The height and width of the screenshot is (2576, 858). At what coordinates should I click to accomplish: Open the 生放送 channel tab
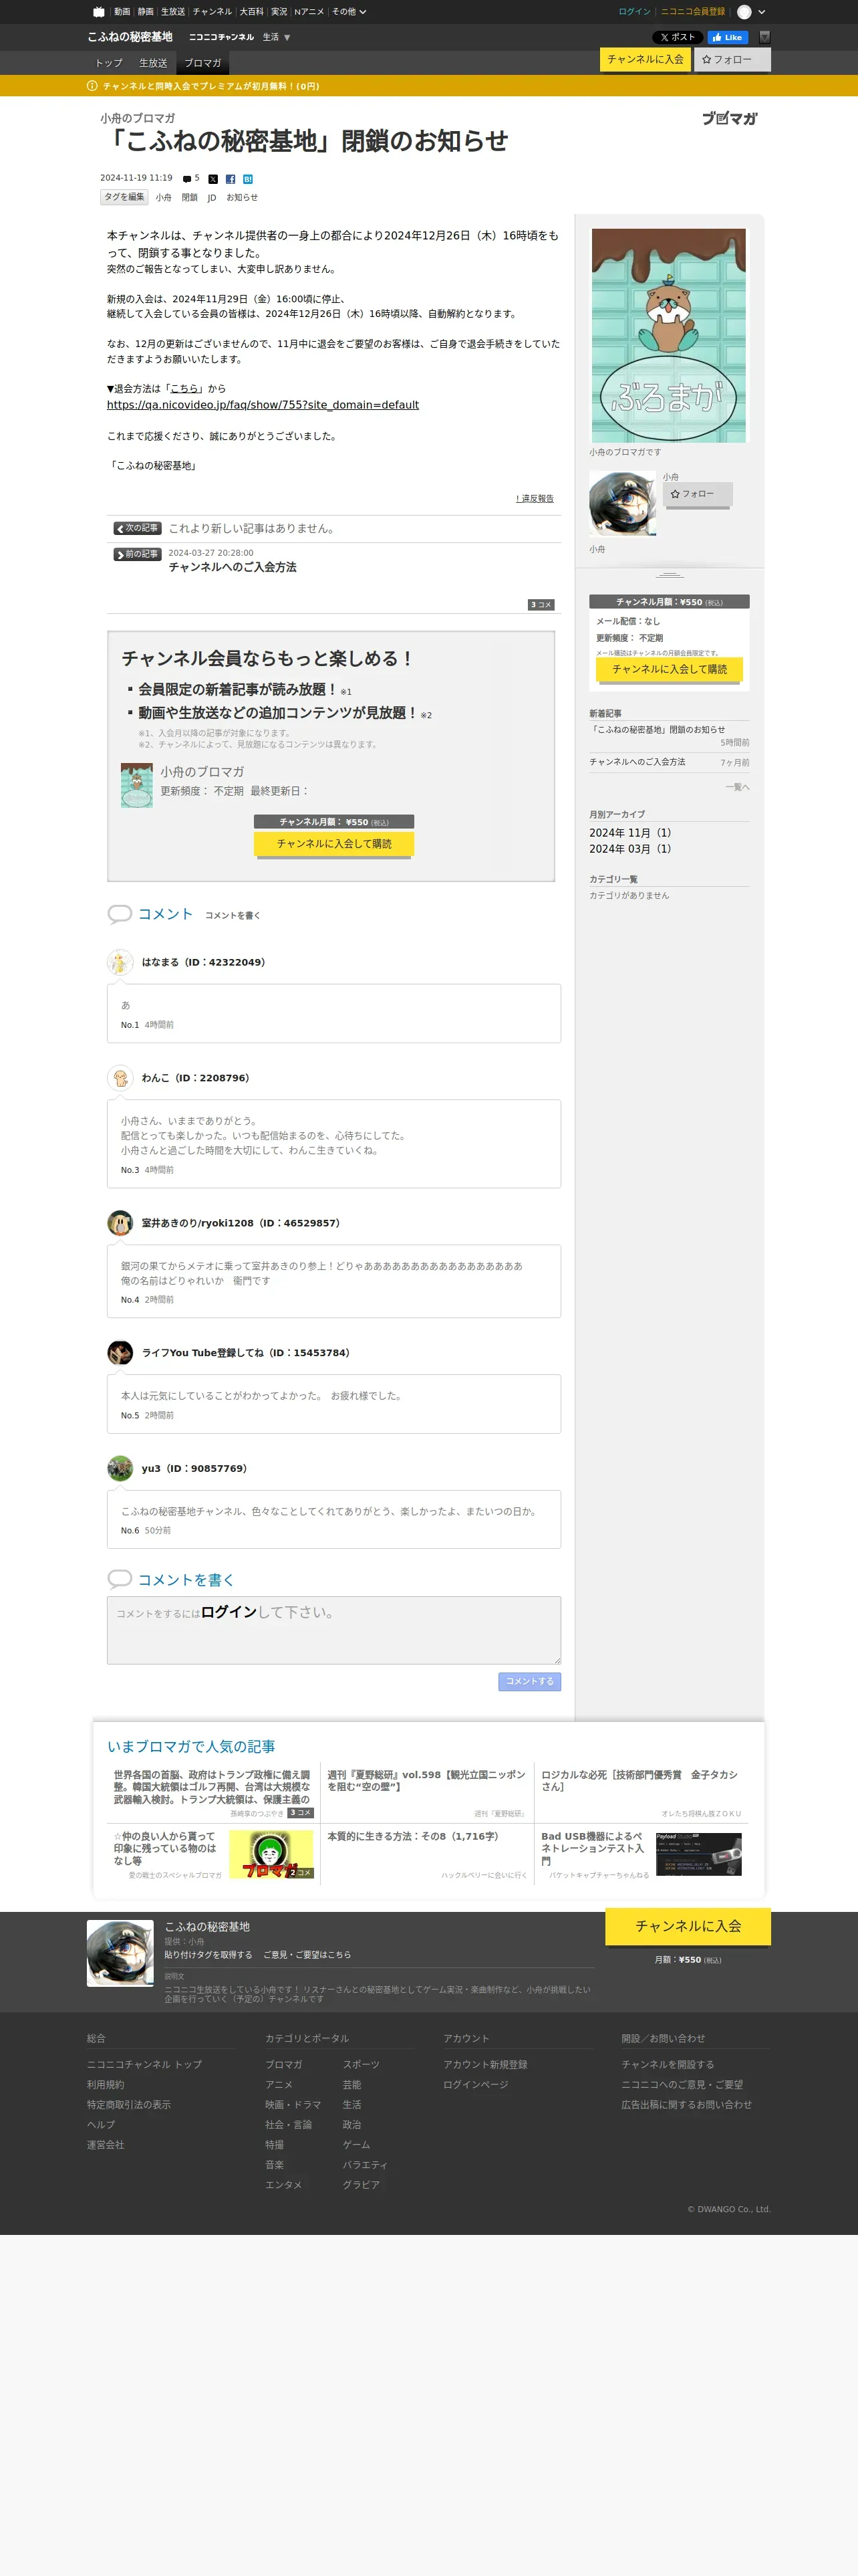(x=153, y=63)
